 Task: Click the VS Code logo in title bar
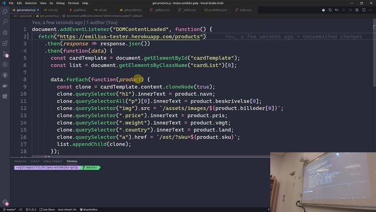click(x=4, y=3)
